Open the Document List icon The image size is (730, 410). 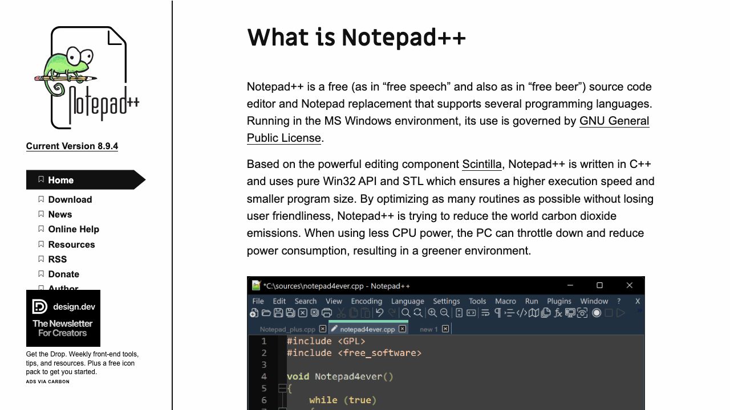coord(546,313)
